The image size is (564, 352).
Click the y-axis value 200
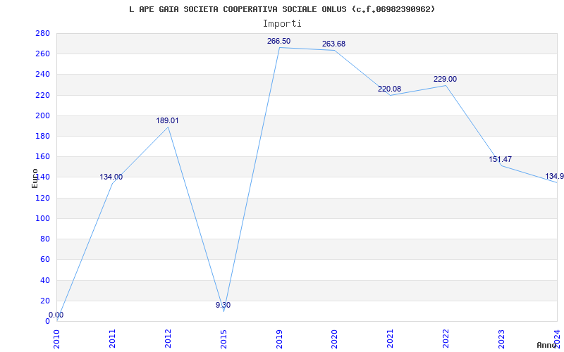tap(42, 115)
